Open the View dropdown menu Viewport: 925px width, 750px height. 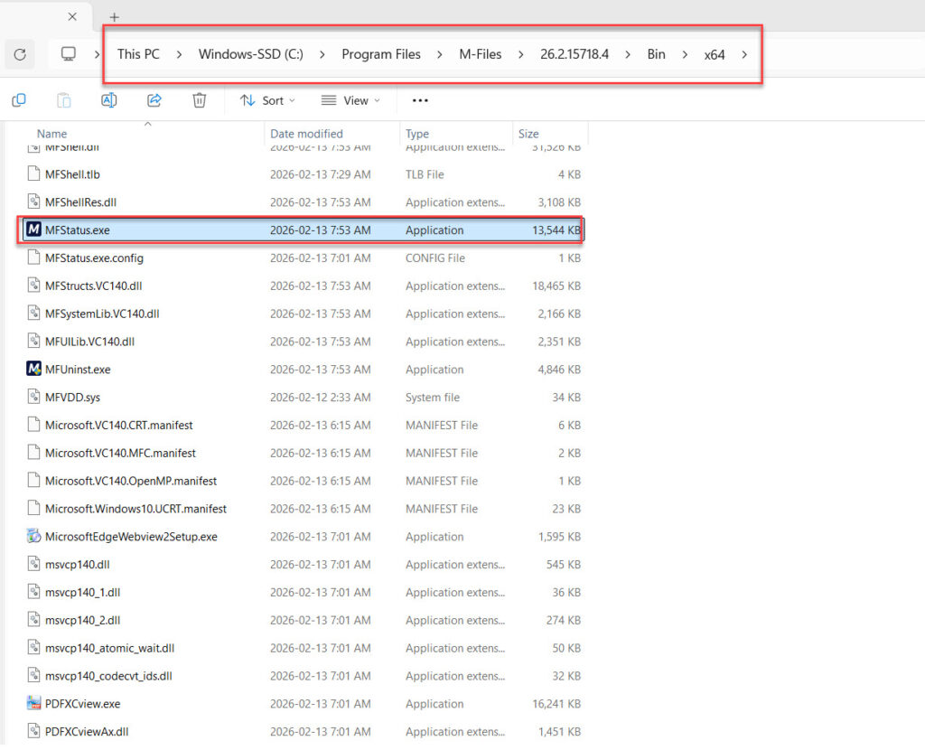tap(350, 100)
